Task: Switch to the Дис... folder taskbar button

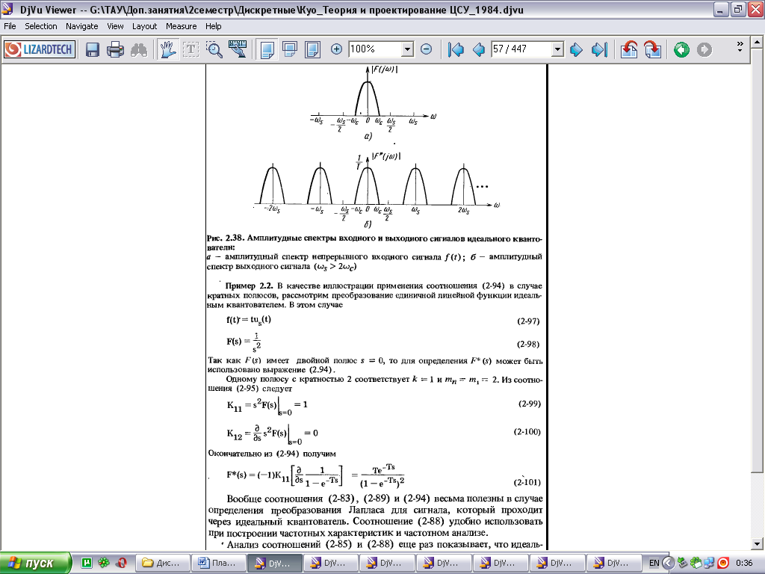Action: tap(161, 564)
